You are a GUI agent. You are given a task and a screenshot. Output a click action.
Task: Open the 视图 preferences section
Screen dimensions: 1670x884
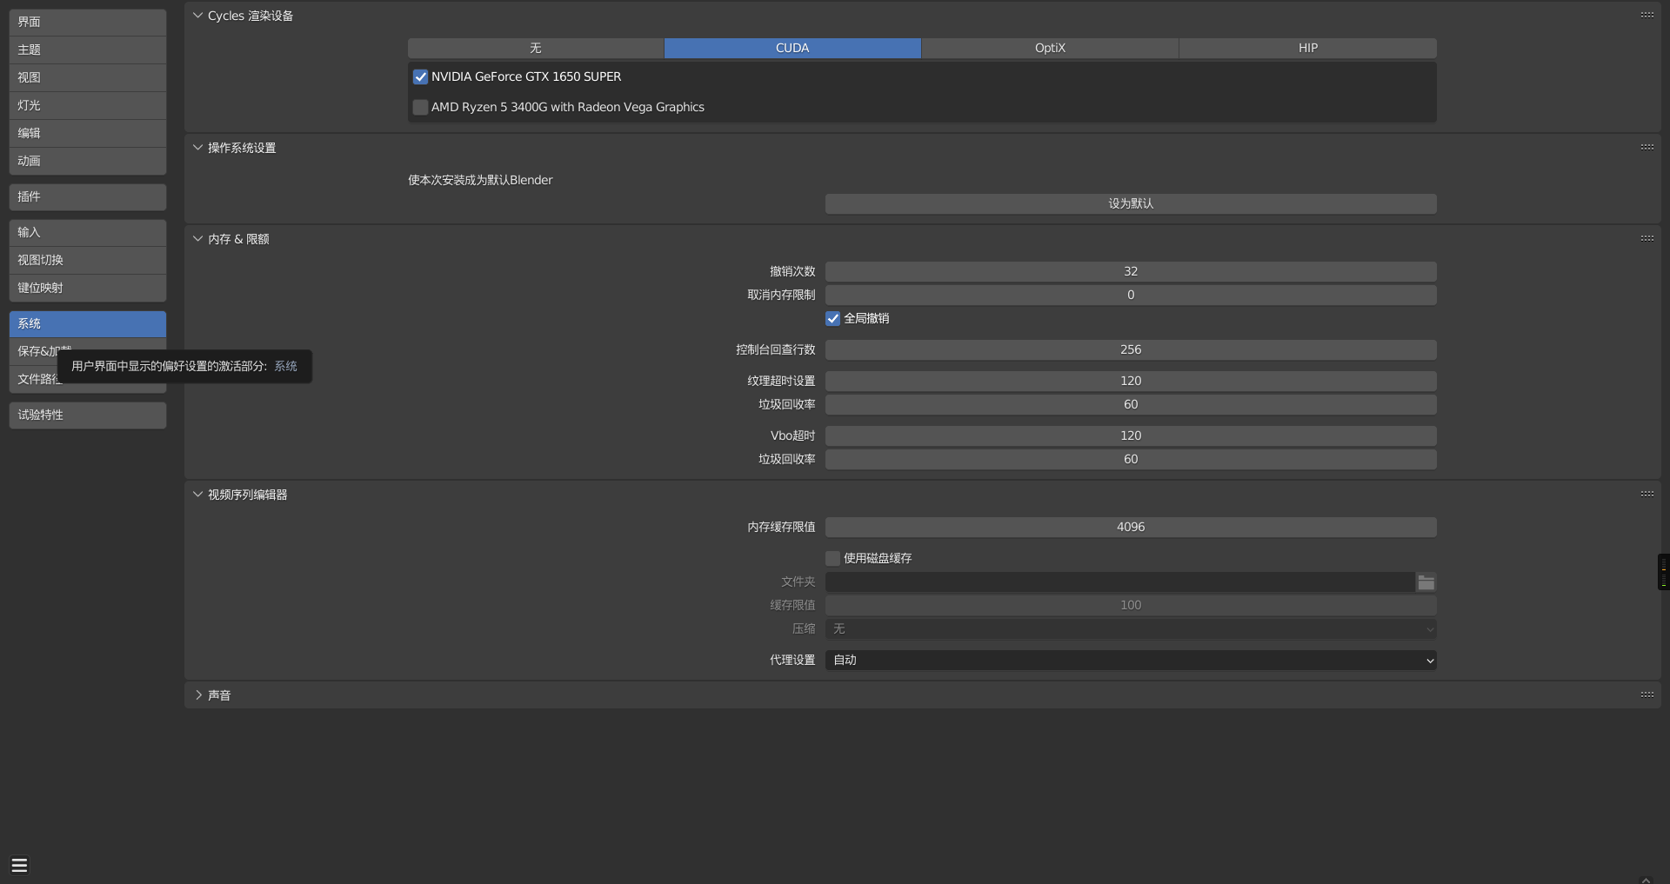click(x=88, y=77)
